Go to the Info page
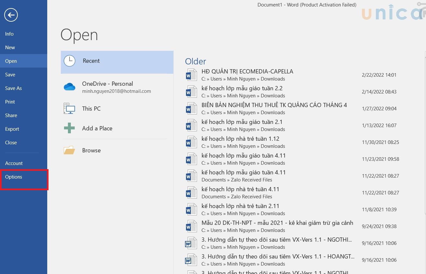 point(9,34)
